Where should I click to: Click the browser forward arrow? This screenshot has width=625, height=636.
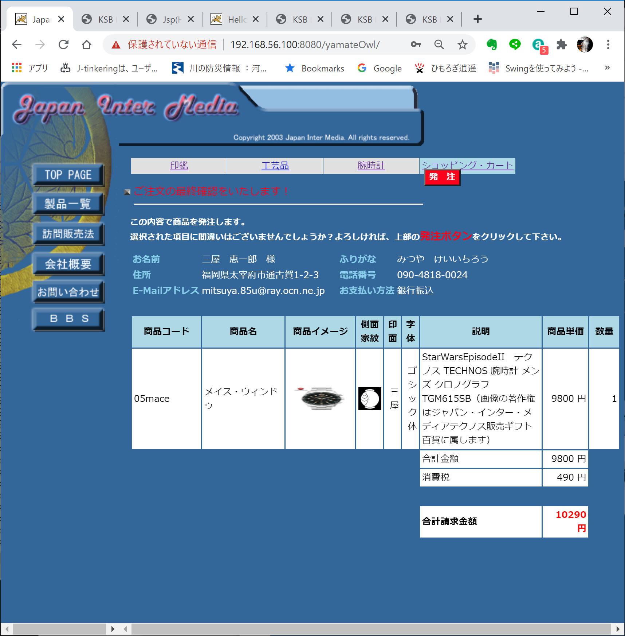click(40, 44)
